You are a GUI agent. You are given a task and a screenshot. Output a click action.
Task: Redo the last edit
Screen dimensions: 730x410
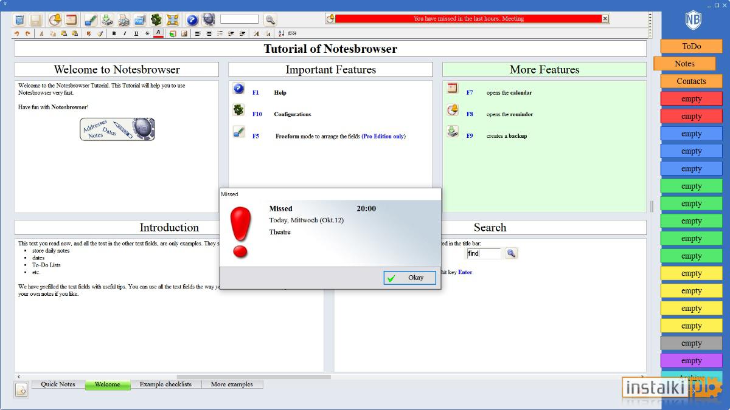coord(27,33)
